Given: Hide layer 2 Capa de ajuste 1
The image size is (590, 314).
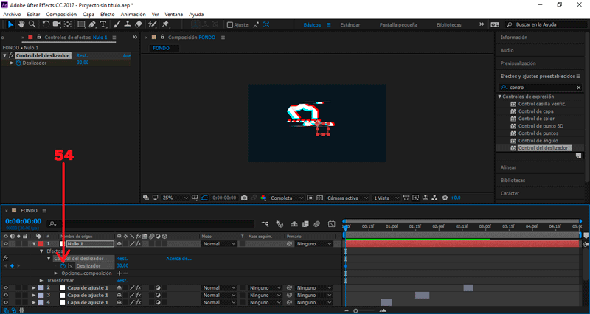Looking at the screenshot, I should point(6,287).
